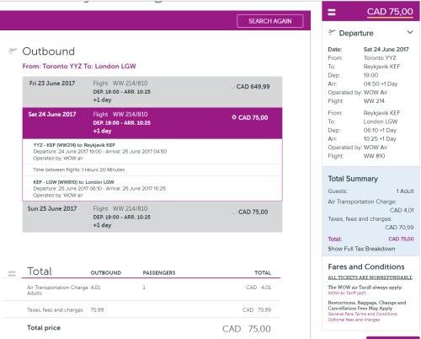Click the hamburger menu icon beside CAD 75,00

[x=332, y=12]
